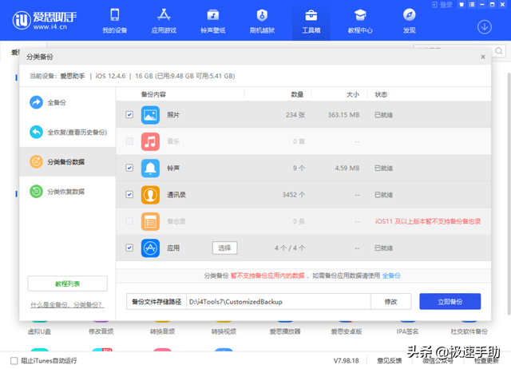Viewport: 511px width, 369px height.
Task: Click the 虚拟U盘 tool in background
Action: 39,331
